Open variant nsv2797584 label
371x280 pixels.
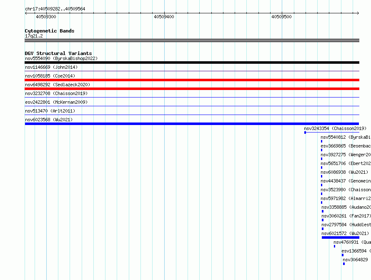346,225
